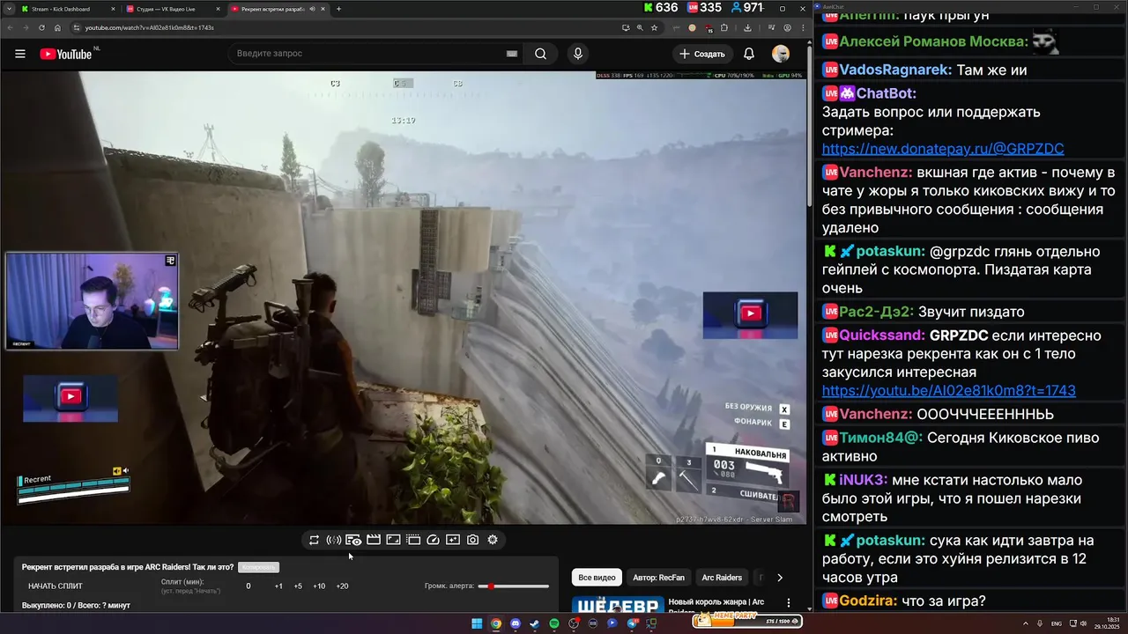This screenshot has height=634, width=1128.
Task: Open the browser downloads icon
Action: click(747, 27)
